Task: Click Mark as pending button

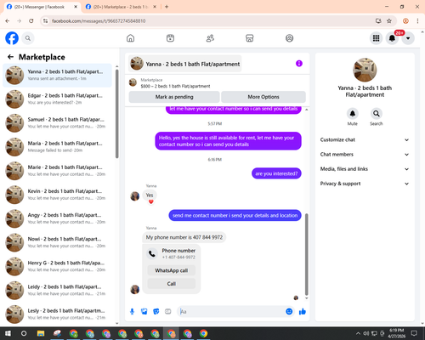Action: click(x=174, y=97)
